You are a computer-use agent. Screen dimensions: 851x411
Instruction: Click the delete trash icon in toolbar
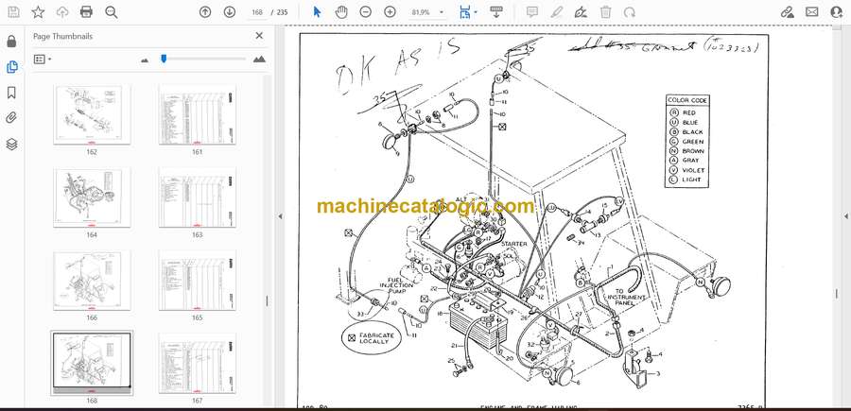(606, 12)
